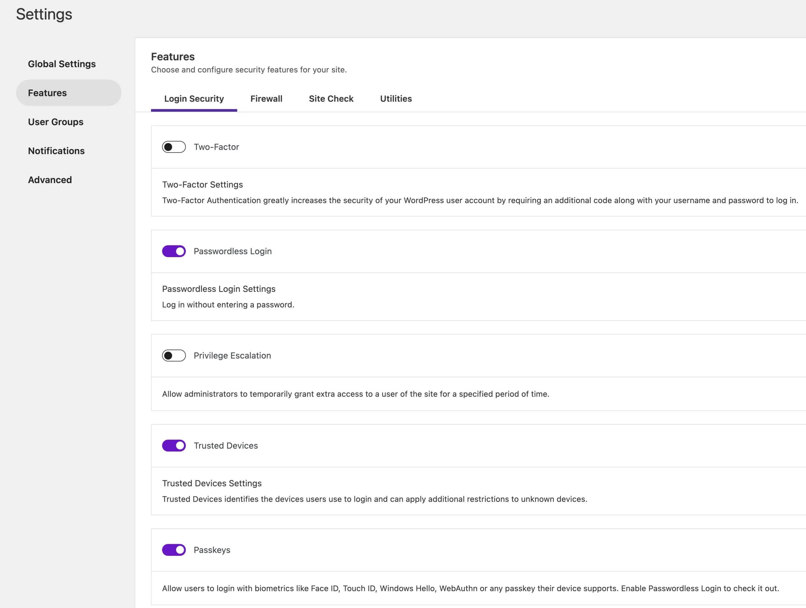Turn off the Trusted Devices toggle
The height and width of the screenshot is (608, 806).
[174, 446]
